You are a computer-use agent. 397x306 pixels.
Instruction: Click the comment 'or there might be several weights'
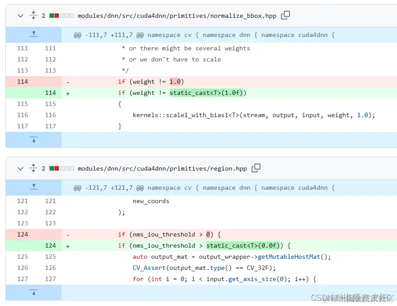click(190, 48)
